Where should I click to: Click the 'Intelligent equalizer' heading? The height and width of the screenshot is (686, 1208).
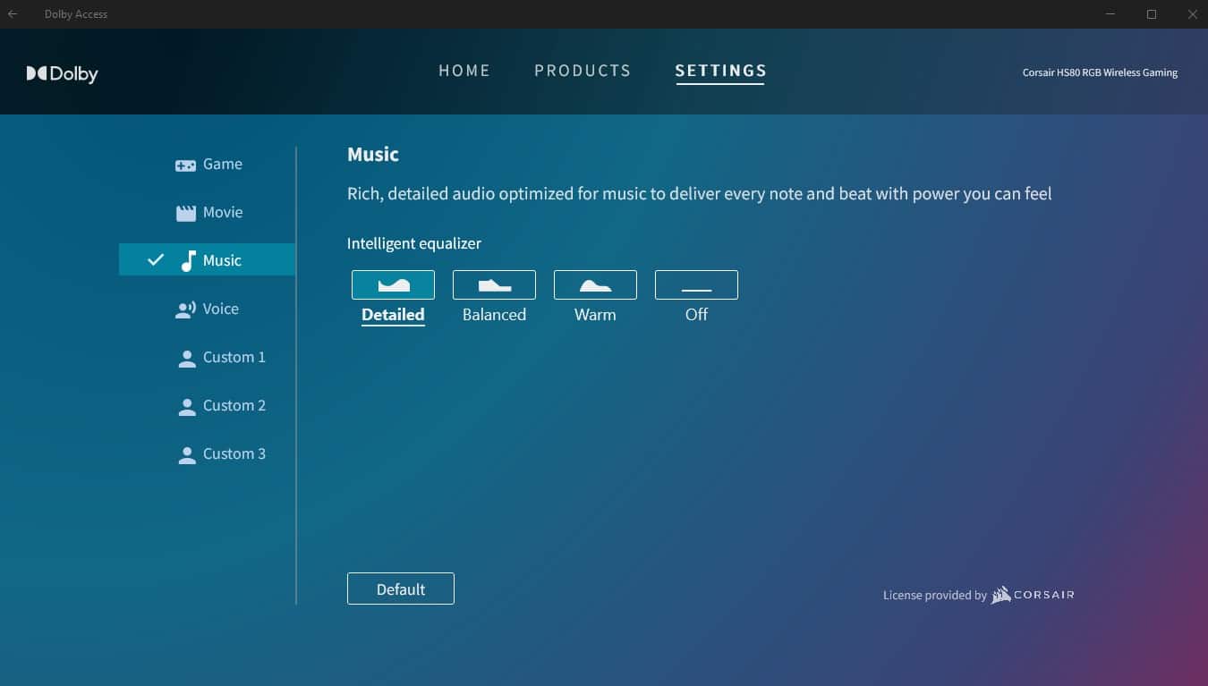coord(414,243)
